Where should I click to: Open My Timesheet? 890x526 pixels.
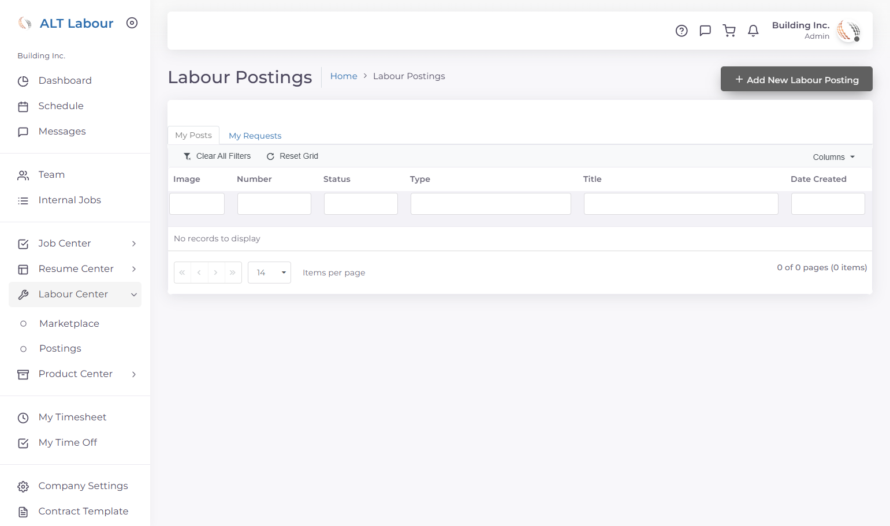(75, 417)
